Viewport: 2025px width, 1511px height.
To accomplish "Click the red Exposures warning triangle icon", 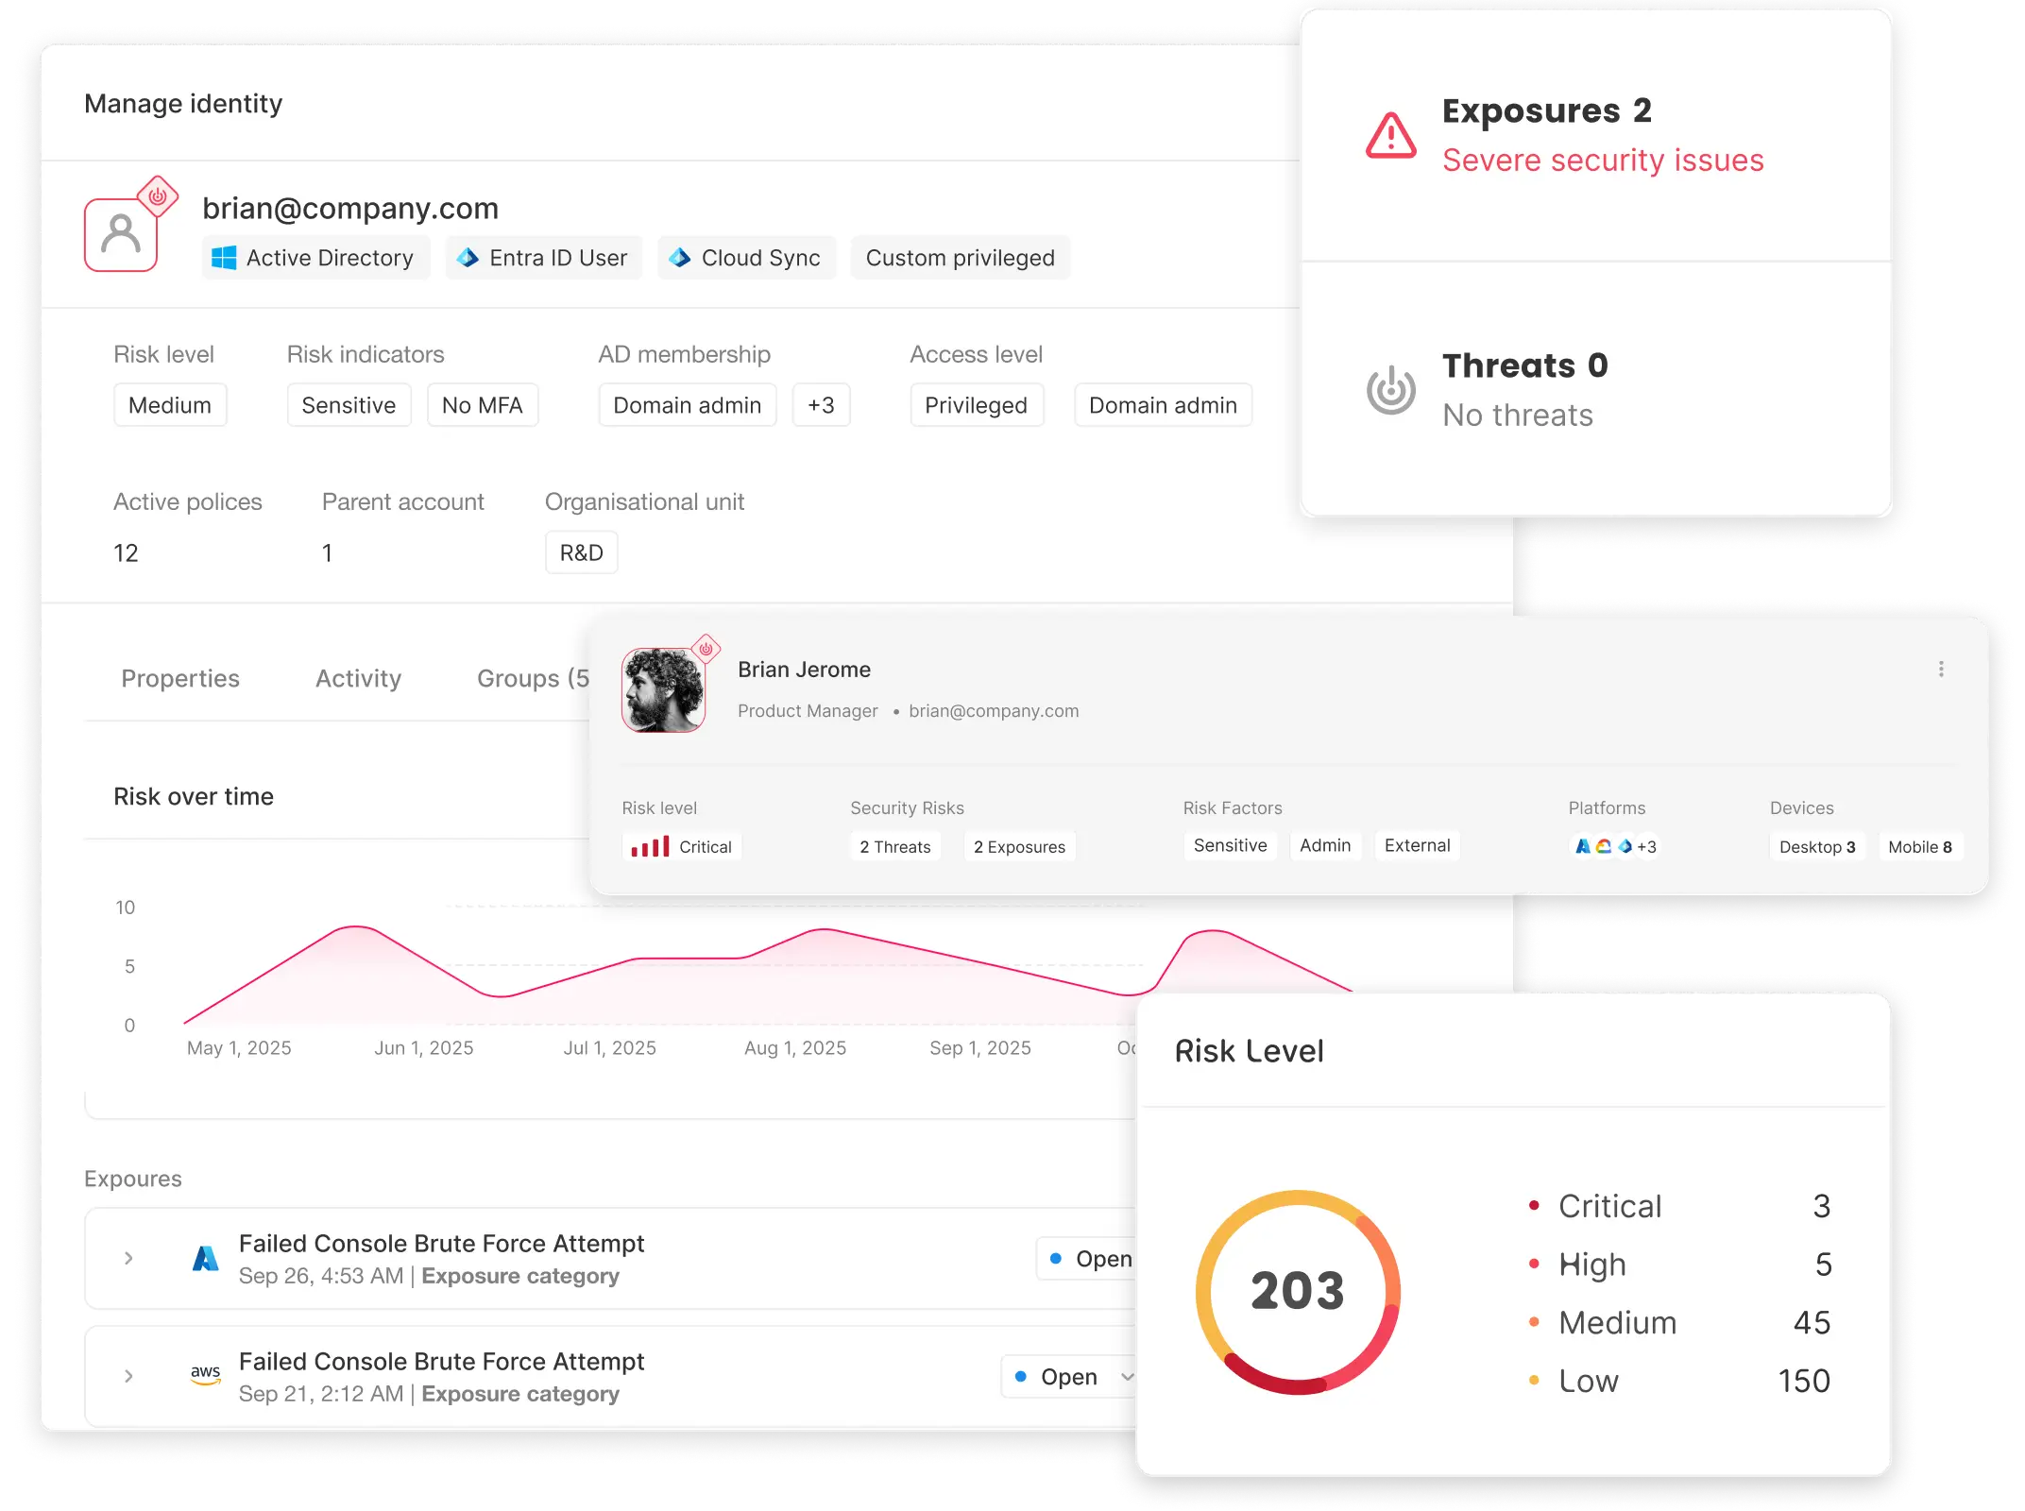I will click(1390, 136).
